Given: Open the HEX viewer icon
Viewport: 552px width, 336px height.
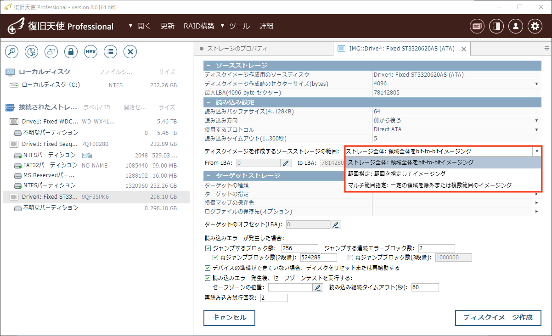Looking at the screenshot, I should 90,52.
